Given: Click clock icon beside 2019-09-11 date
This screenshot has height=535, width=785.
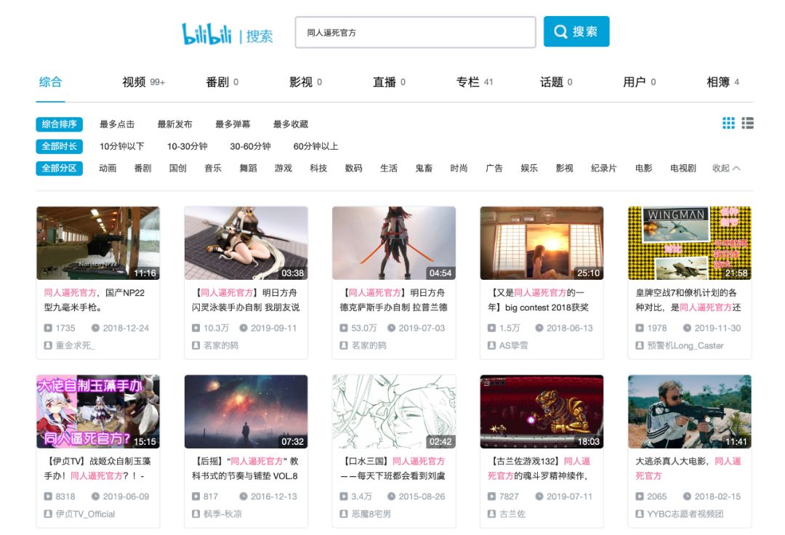Looking at the screenshot, I should point(243,328).
